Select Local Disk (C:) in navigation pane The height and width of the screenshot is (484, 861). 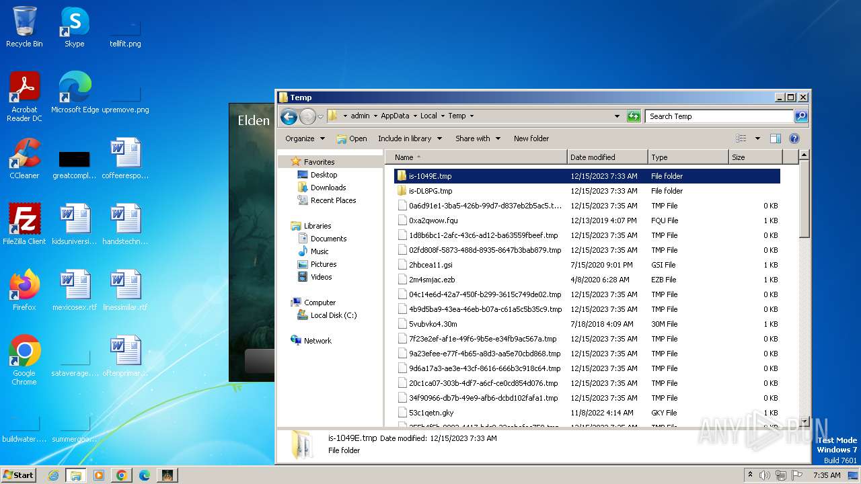(333, 315)
